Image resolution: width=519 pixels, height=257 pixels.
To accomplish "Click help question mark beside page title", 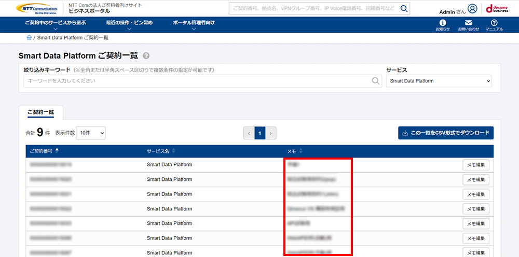I will 146,56.
